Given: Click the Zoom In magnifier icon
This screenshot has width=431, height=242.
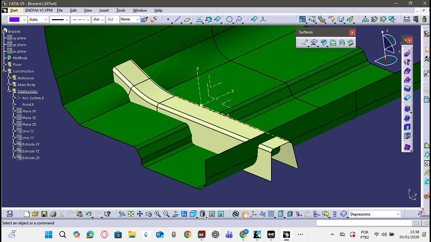Looking at the screenshot, I should click(x=158, y=214).
